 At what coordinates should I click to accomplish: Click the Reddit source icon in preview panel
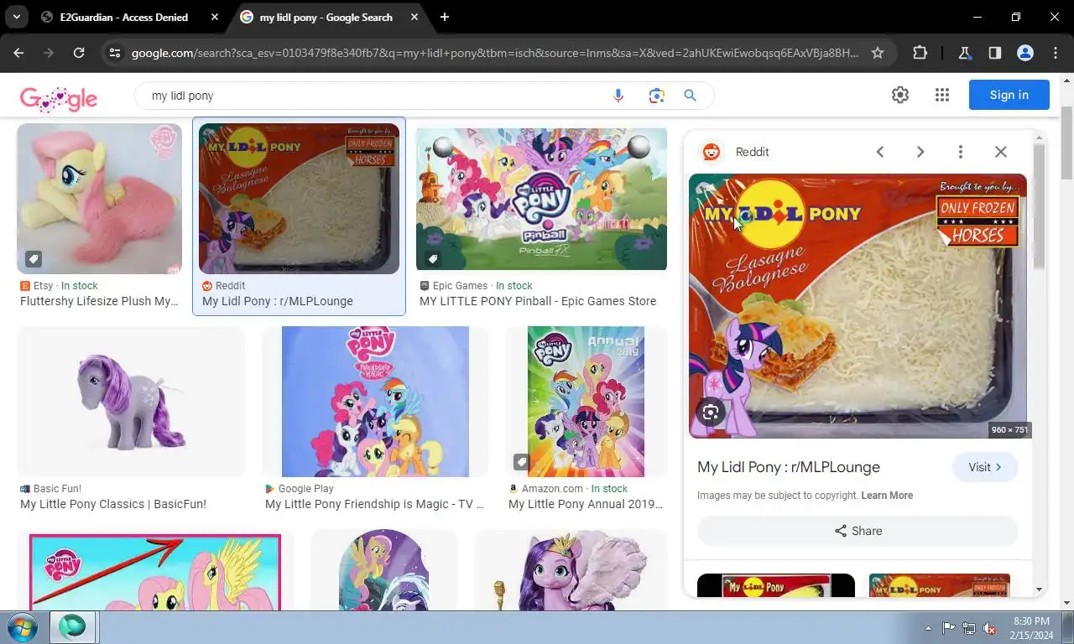pos(712,152)
